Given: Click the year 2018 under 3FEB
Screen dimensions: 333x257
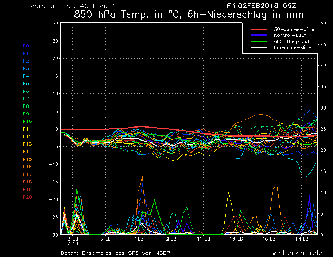Looking at the screenshot, I should (73, 244).
